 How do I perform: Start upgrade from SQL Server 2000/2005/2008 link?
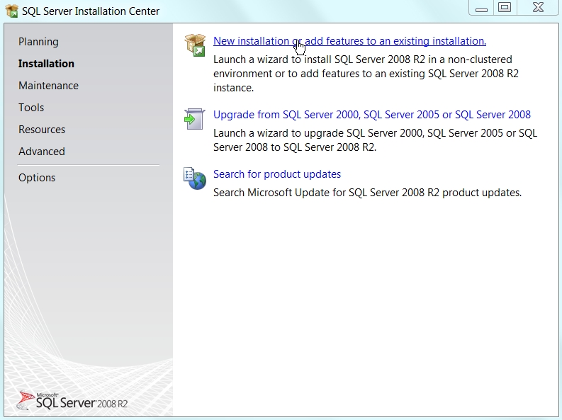pos(371,115)
